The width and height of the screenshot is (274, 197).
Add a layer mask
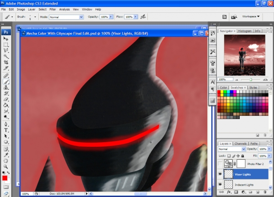(236, 192)
